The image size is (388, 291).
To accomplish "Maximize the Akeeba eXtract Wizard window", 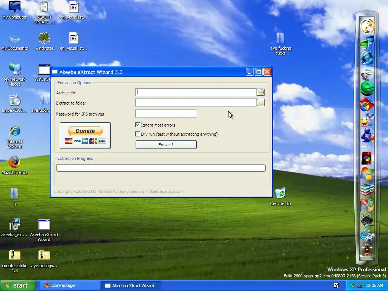I will (x=258, y=72).
